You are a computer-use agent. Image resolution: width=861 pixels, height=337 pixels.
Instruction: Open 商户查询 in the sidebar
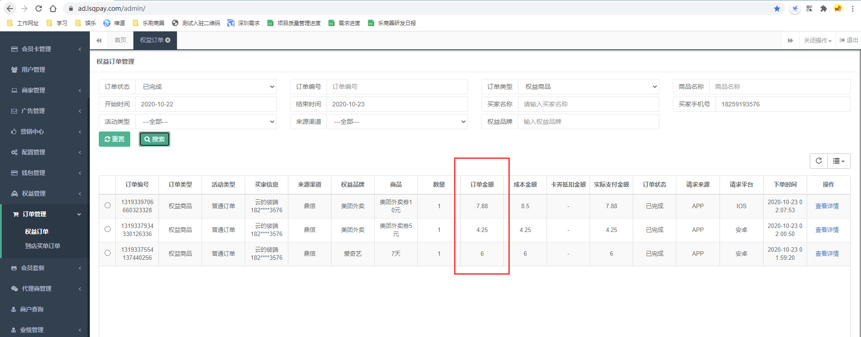point(45,309)
